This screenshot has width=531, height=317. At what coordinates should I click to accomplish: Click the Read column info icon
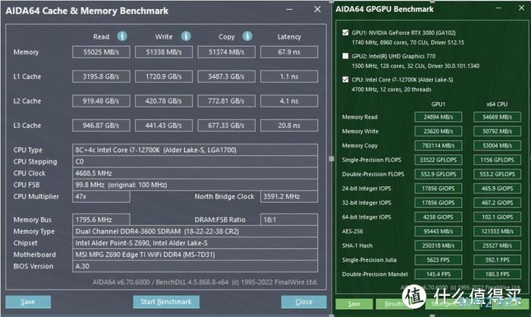[122, 36]
